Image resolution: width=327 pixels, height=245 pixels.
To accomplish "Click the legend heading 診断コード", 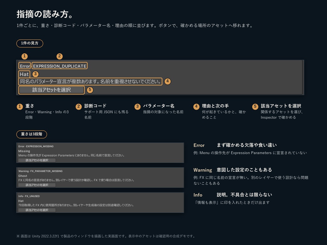I will pyautogui.click(x=95, y=106).
